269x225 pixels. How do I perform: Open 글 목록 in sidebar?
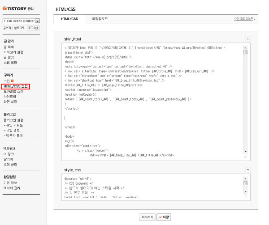click(9, 47)
